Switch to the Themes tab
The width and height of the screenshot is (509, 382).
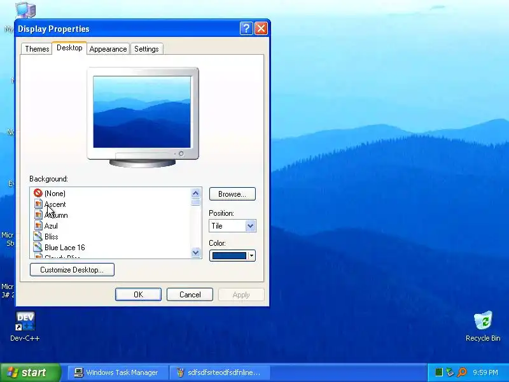(x=37, y=49)
